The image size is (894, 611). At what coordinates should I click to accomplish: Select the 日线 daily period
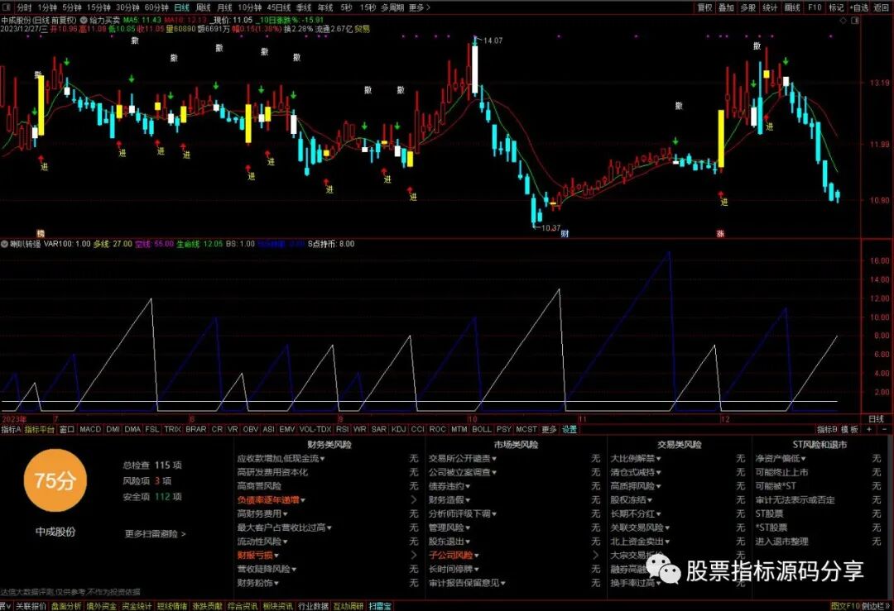(x=181, y=7)
